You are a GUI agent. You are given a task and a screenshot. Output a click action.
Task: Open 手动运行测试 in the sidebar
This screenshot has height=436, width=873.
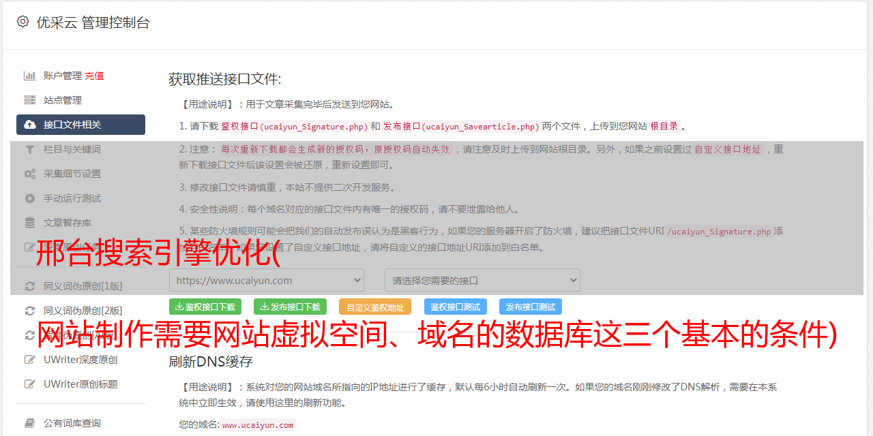point(72,198)
